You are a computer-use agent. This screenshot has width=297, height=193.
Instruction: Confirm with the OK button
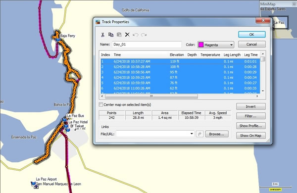tap(252, 35)
